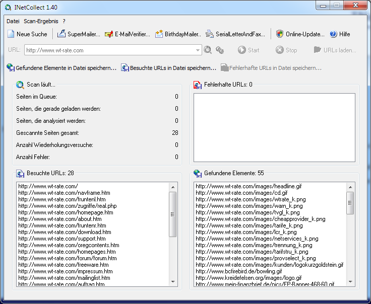371x304 pixels.
Task: Click the gears settings icon beside URL field
Action: point(220,50)
